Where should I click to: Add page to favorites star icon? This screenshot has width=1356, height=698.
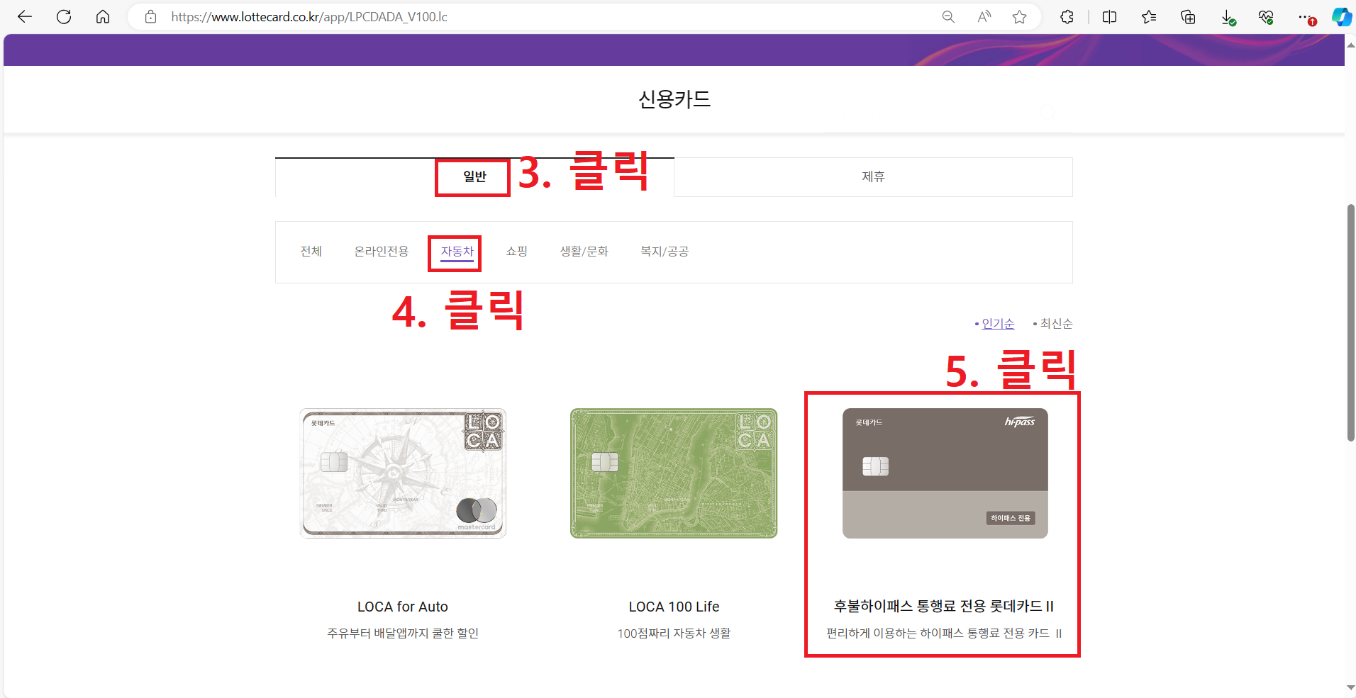click(x=1020, y=17)
